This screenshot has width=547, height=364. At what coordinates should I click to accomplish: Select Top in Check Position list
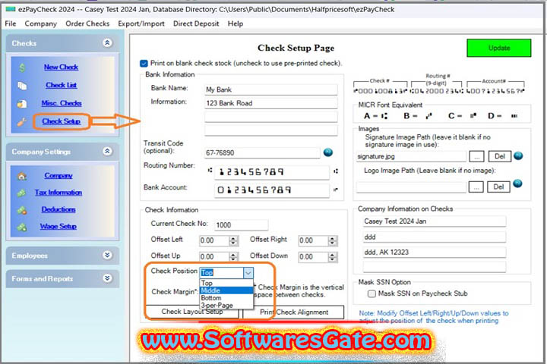[x=226, y=283]
